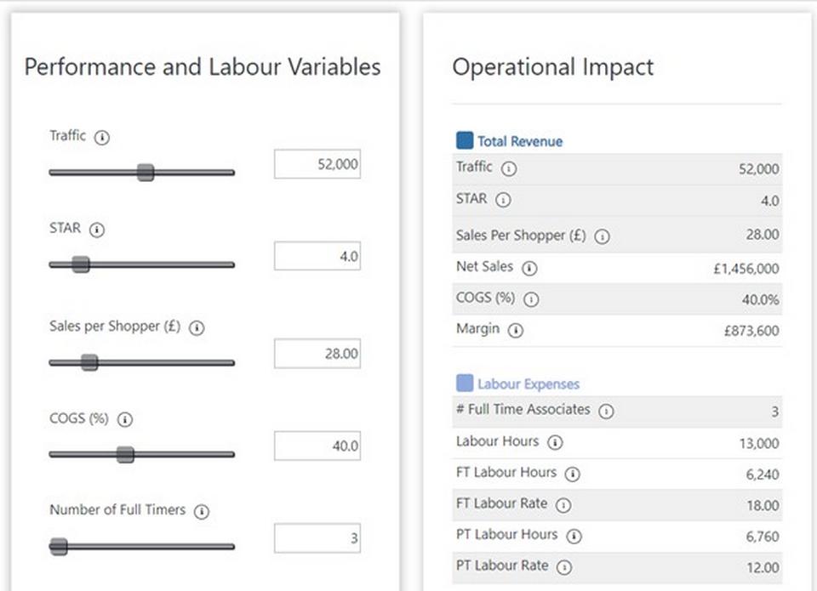This screenshot has width=817, height=591.
Task: Click the Margin row info icon
Action: 515,330
